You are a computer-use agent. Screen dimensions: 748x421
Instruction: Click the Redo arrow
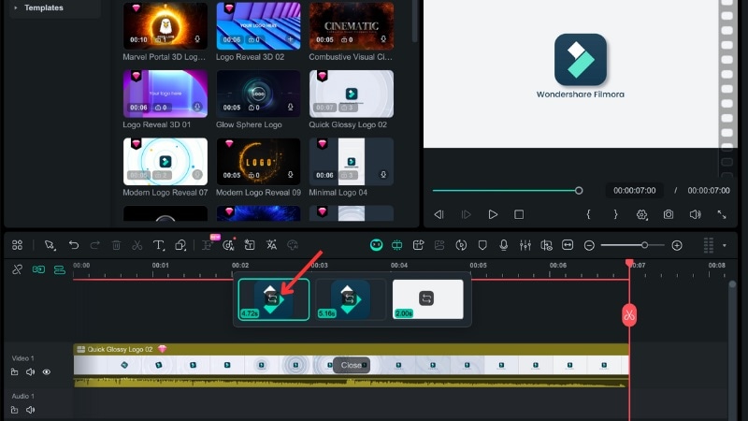[95, 245]
